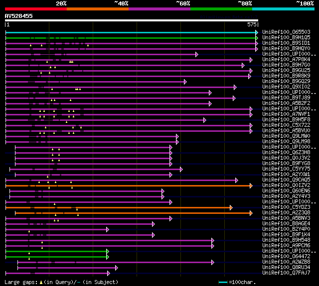Click the purple arrowhead ending the B2Y4P0 alignment
Screen dimensions: 319x286
[x=108, y=230]
